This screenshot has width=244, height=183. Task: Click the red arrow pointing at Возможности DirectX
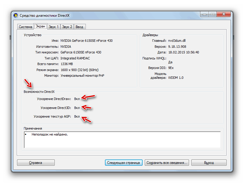point(29,84)
